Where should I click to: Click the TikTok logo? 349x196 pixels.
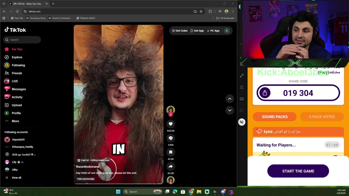(x=15, y=30)
